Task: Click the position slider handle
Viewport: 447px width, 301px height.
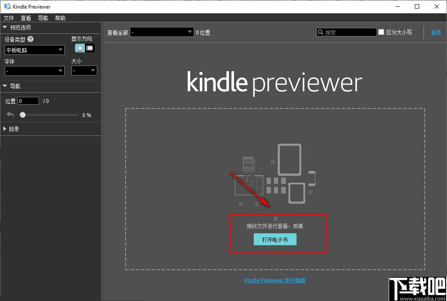Action: point(23,114)
